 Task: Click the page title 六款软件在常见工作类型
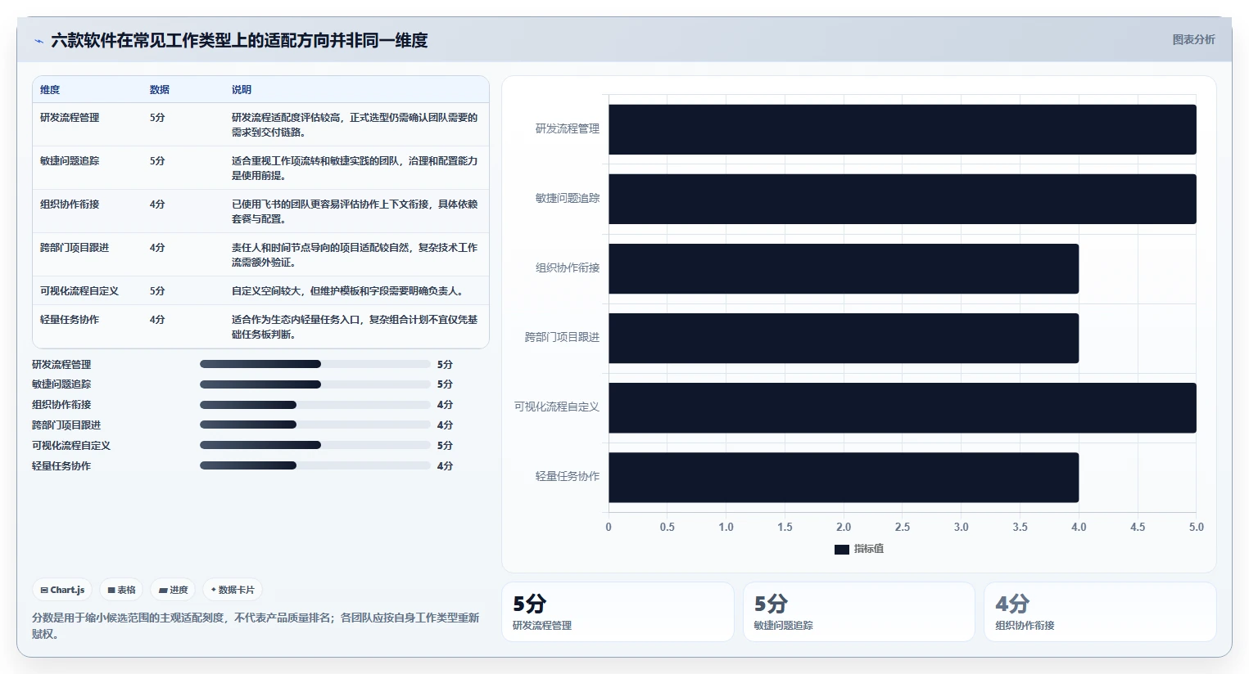pyautogui.click(x=239, y=40)
